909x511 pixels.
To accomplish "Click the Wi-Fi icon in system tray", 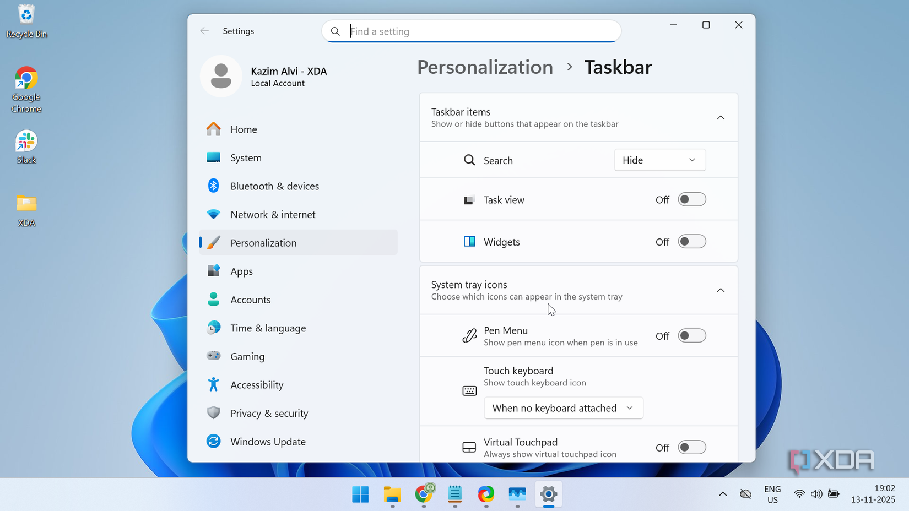I will pyautogui.click(x=799, y=494).
